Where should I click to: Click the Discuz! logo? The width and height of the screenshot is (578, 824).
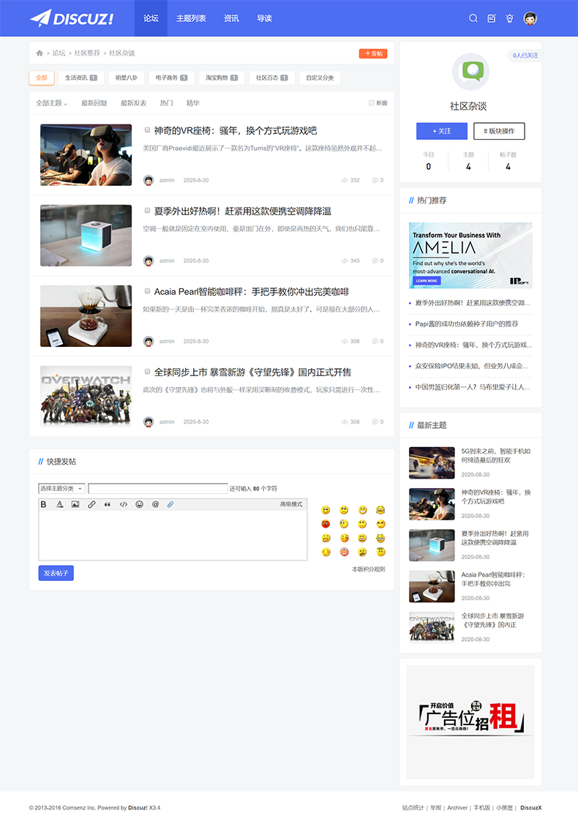(x=72, y=18)
